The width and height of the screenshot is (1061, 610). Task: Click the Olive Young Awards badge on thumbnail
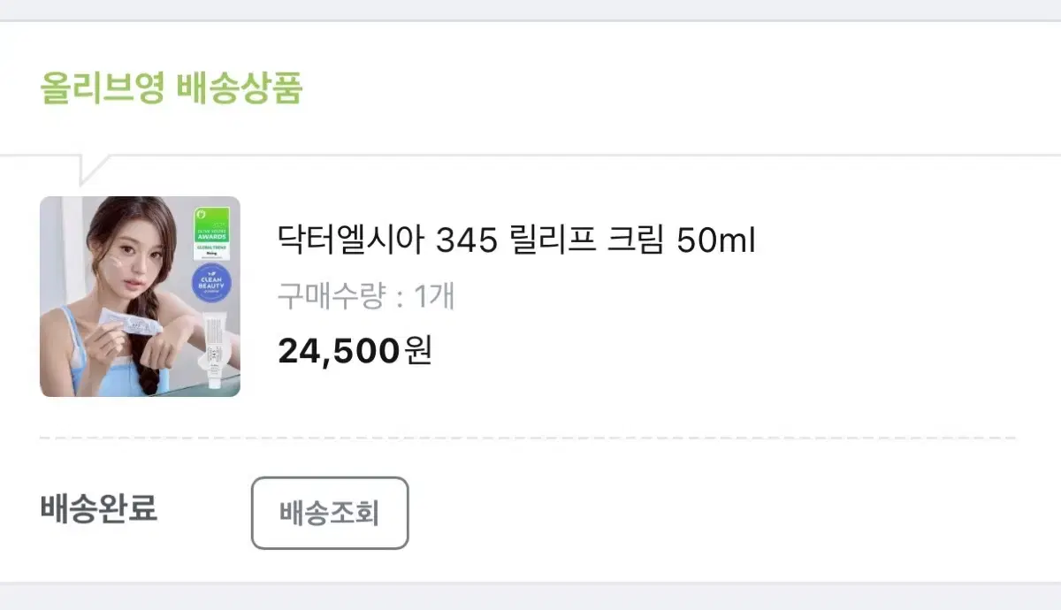click(x=211, y=233)
